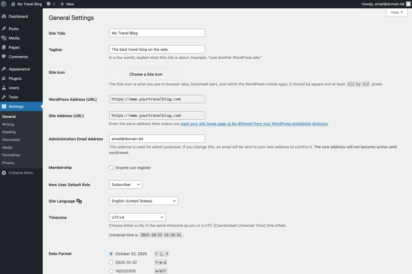Open the comments bubble icon in the toolbar
412x274 pixels.
tap(48, 4)
